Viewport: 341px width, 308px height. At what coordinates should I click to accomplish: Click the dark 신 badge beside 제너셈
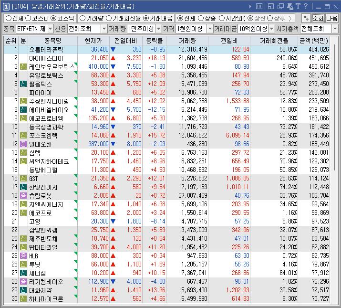click(23, 273)
